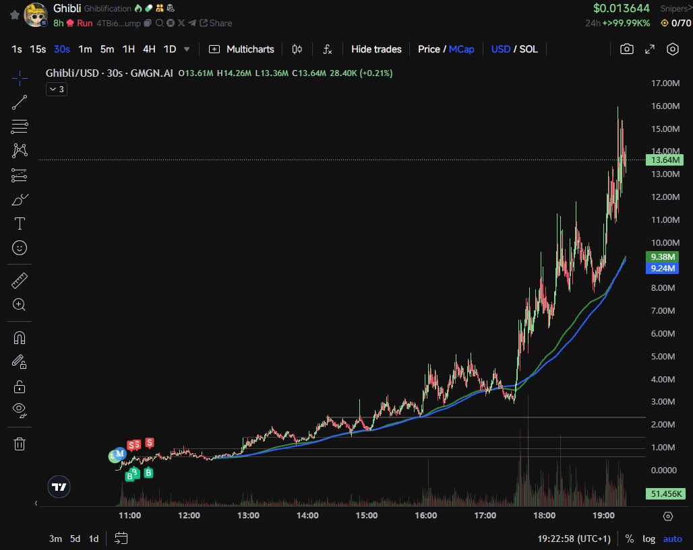Switch chart interval to 1D
The image size is (693, 550).
(x=170, y=49)
